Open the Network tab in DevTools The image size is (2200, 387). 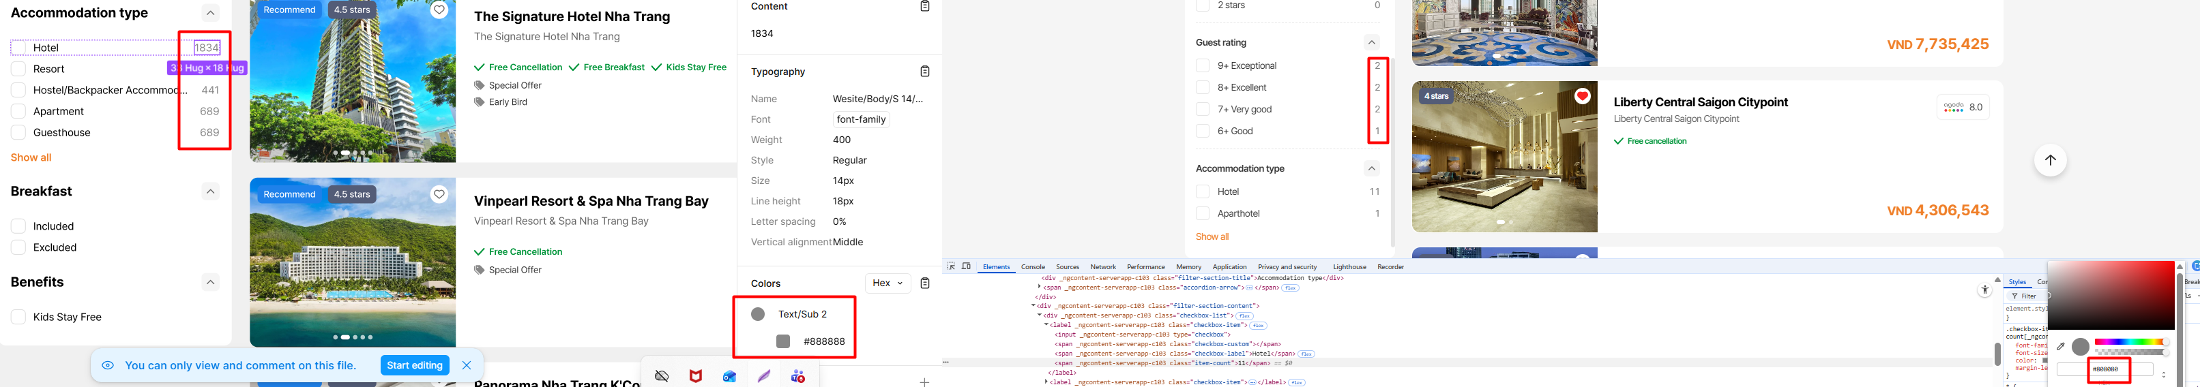coord(1102,267)
